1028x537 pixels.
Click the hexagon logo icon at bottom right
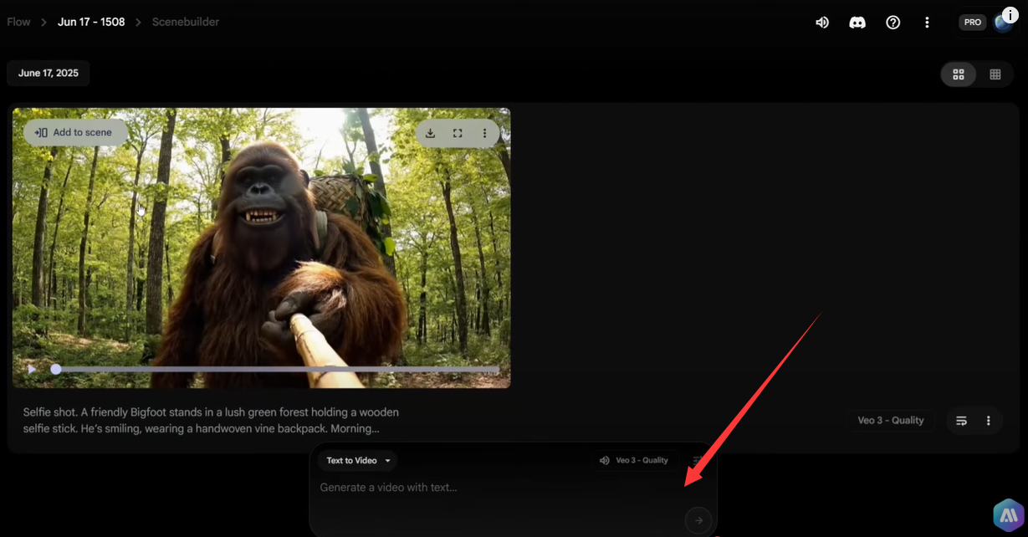tap(1009, 514)
